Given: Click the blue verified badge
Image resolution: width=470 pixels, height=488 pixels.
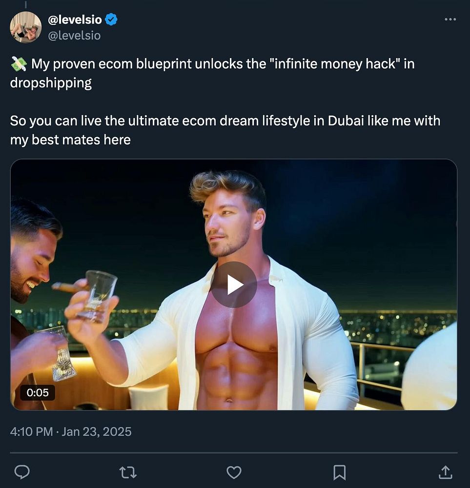Looking at the screenshot, I should [111, 20].
